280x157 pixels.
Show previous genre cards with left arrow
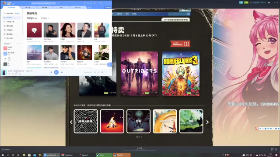coord(71,122)
